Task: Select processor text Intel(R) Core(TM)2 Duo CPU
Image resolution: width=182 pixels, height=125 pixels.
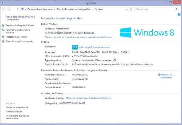Action: coord(86,52)
